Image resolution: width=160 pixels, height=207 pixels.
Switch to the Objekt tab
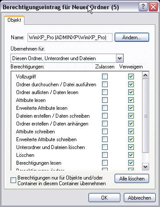(14, 20)
